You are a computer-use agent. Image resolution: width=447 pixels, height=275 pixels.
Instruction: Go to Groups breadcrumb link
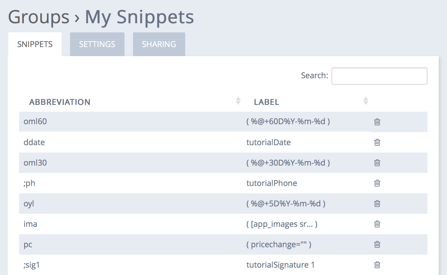[x=39, y=17]
